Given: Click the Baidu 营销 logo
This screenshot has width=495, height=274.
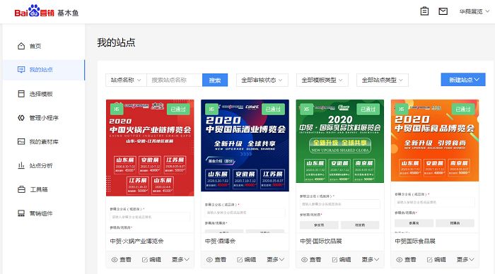Looking at the screenshot, I should click(x=35, y=11).
